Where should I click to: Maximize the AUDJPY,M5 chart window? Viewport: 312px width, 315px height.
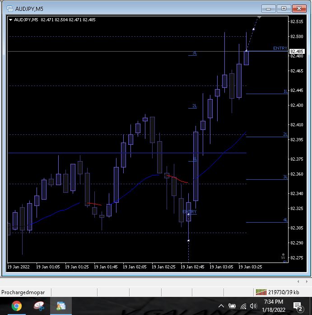[x=284, y=9]
